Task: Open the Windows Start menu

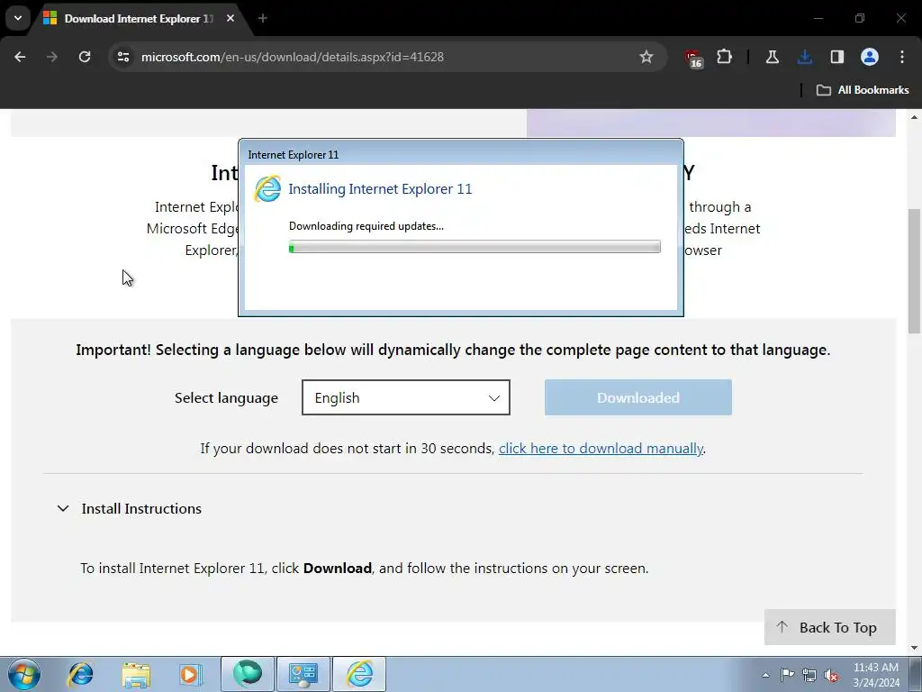Action: click(x=24, y=674)
